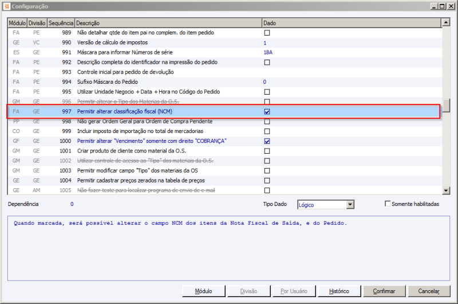Sort by the Divisão column header
Screen dimensions: 458x304
pos(37,23)
